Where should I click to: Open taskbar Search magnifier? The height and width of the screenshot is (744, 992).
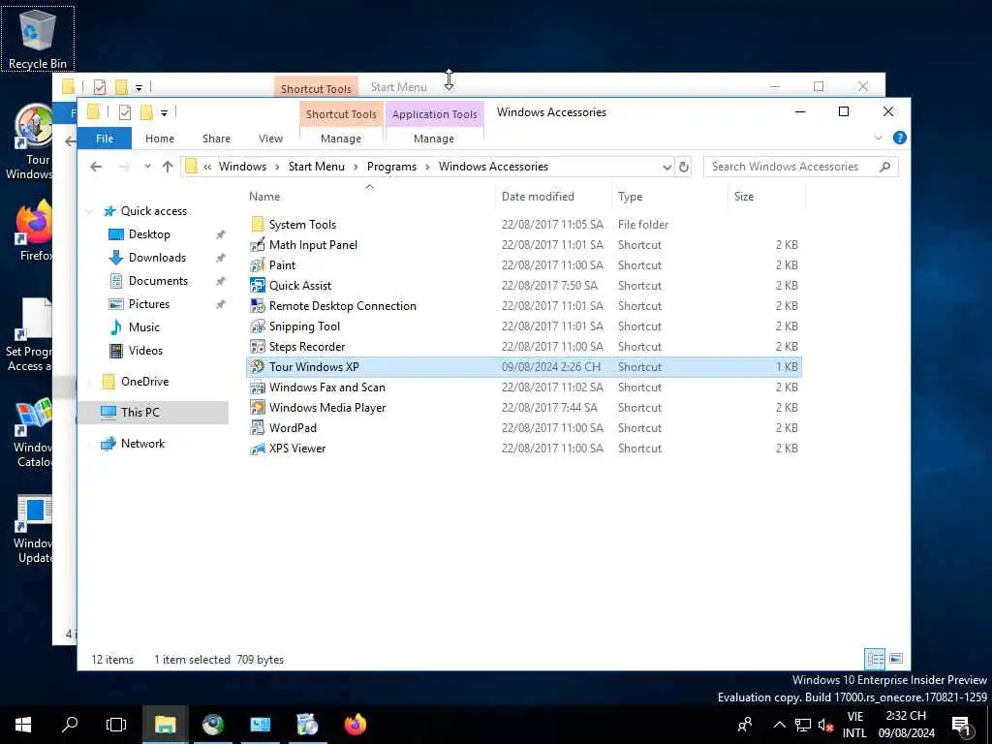70,725
